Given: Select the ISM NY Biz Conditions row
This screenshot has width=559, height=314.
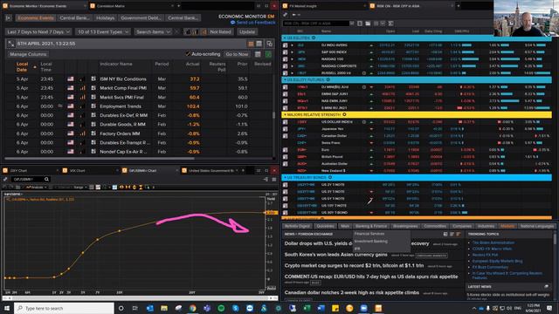Looking at the screenshot, I should click(x=139, y=79).
